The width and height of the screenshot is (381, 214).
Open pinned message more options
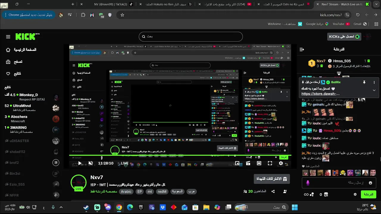374,82
